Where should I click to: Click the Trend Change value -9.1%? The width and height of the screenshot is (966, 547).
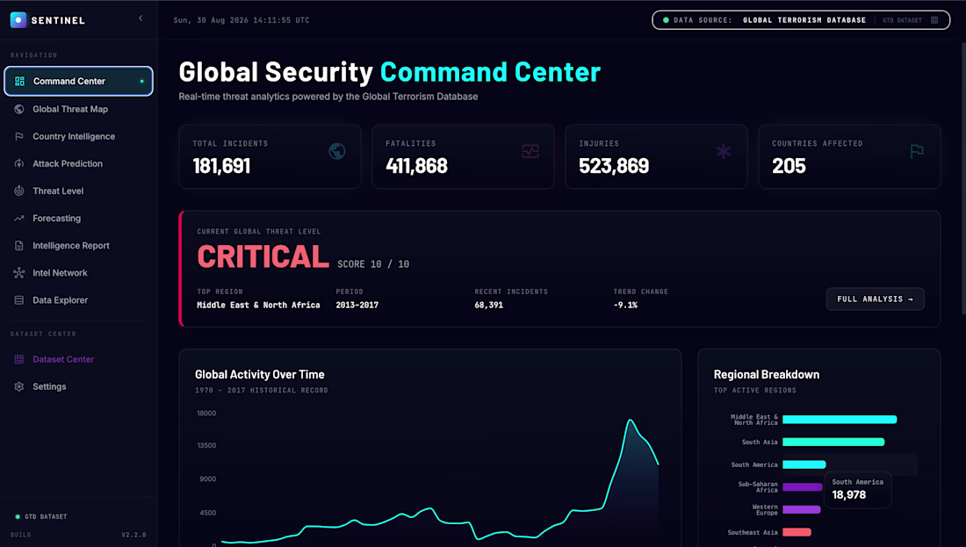[625, 305]
